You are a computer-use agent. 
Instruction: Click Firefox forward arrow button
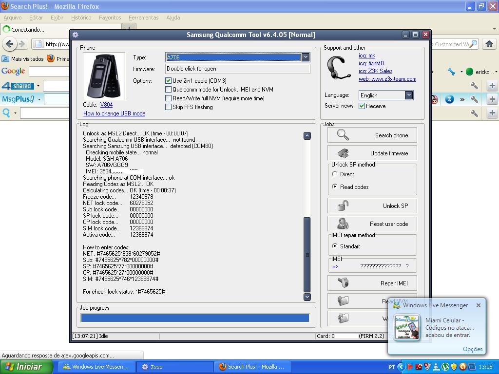click(21, 44)
